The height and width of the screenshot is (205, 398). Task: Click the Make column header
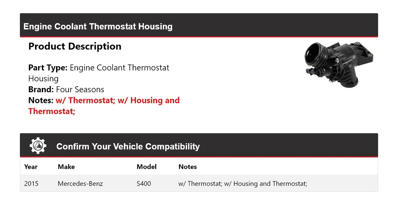(66, 167)
